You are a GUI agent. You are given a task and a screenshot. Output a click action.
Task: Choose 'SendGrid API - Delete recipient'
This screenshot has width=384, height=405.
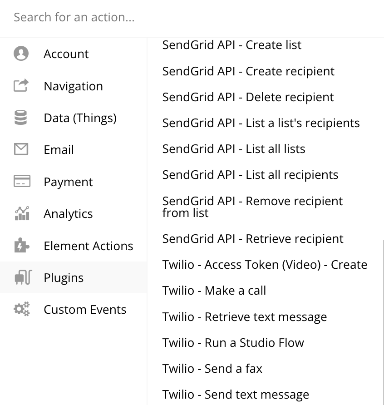click(x=248, y=97)
